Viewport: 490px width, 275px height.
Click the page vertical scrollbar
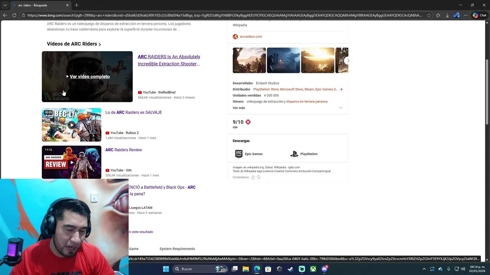pyautogui.click(x=487, y=92)
